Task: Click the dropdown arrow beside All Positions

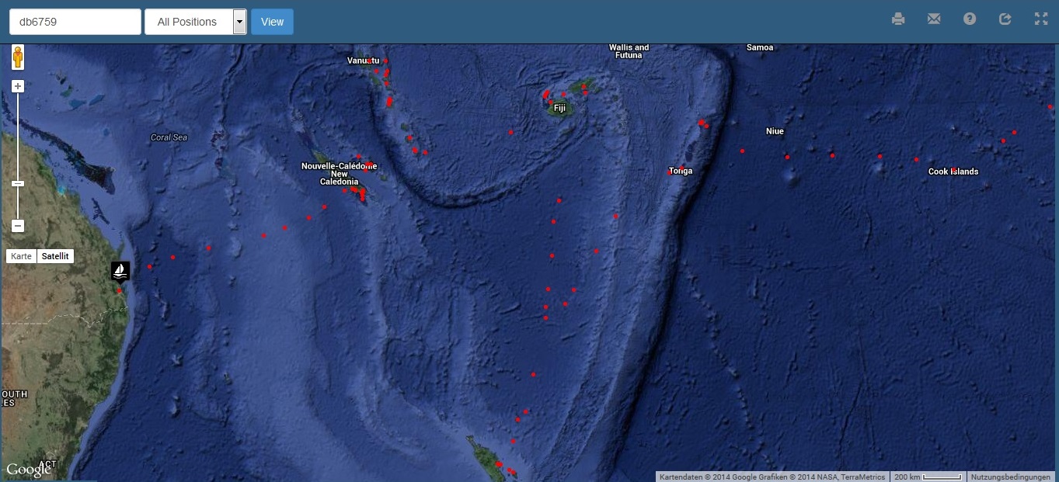Action: (240, 22)
